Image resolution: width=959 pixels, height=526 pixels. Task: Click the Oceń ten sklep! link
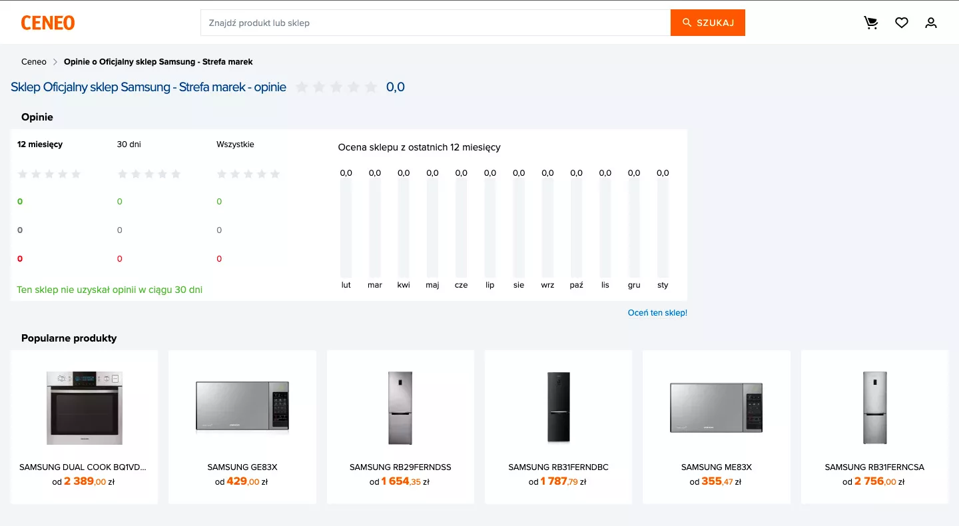[x=657, y=313]
